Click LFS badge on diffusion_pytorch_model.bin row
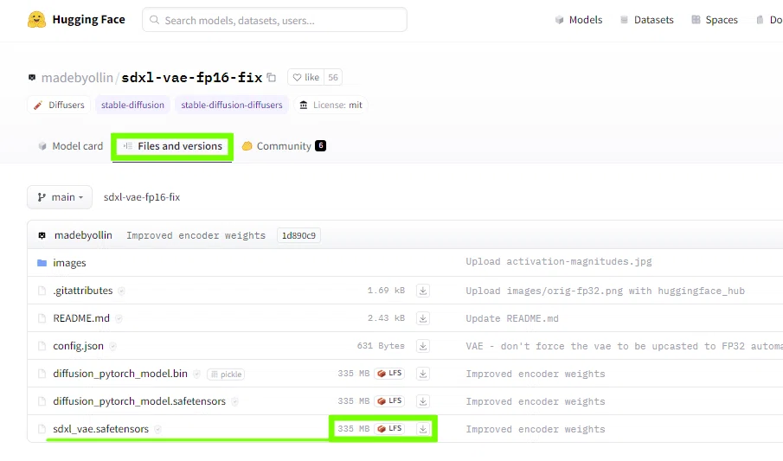Viewport: 783px width, 461px height. (389, 373)
